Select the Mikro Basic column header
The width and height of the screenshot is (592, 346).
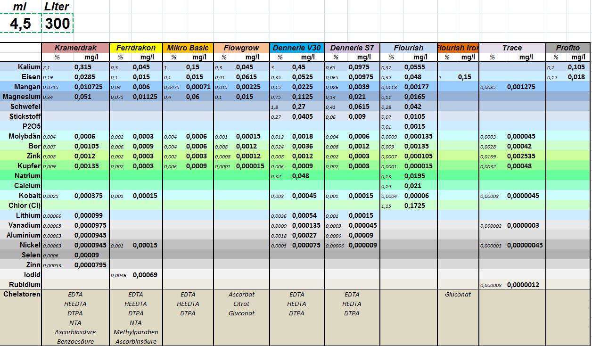click(x=188, y=48)
